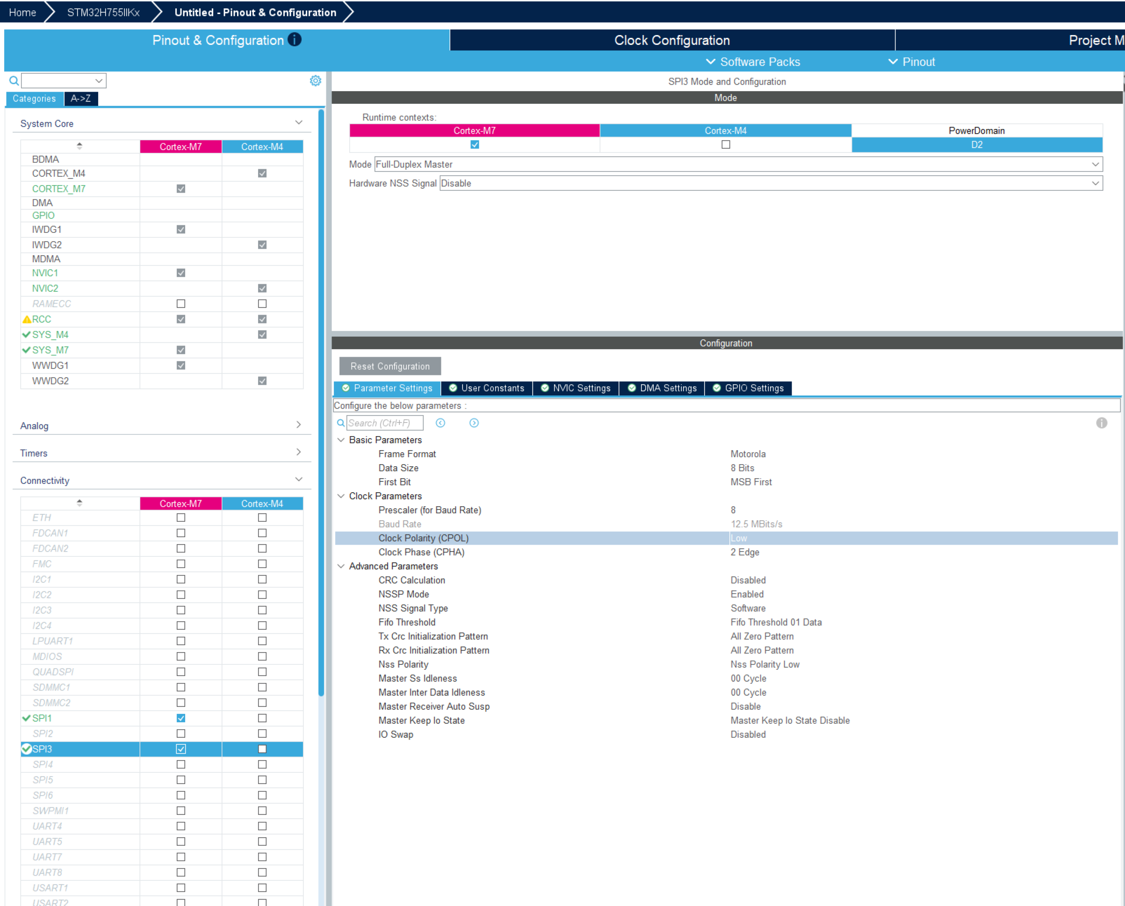Screen dimensions: 1125x906
Task: Open the Software Packs dropdown menu
Action: coord(753,62)
